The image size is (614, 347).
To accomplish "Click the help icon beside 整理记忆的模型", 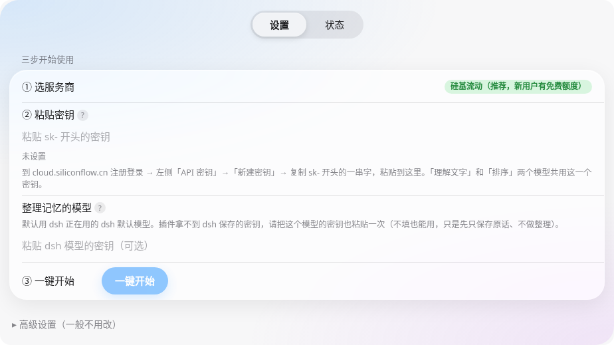I will pyautogui.click(x=100, y=208).
